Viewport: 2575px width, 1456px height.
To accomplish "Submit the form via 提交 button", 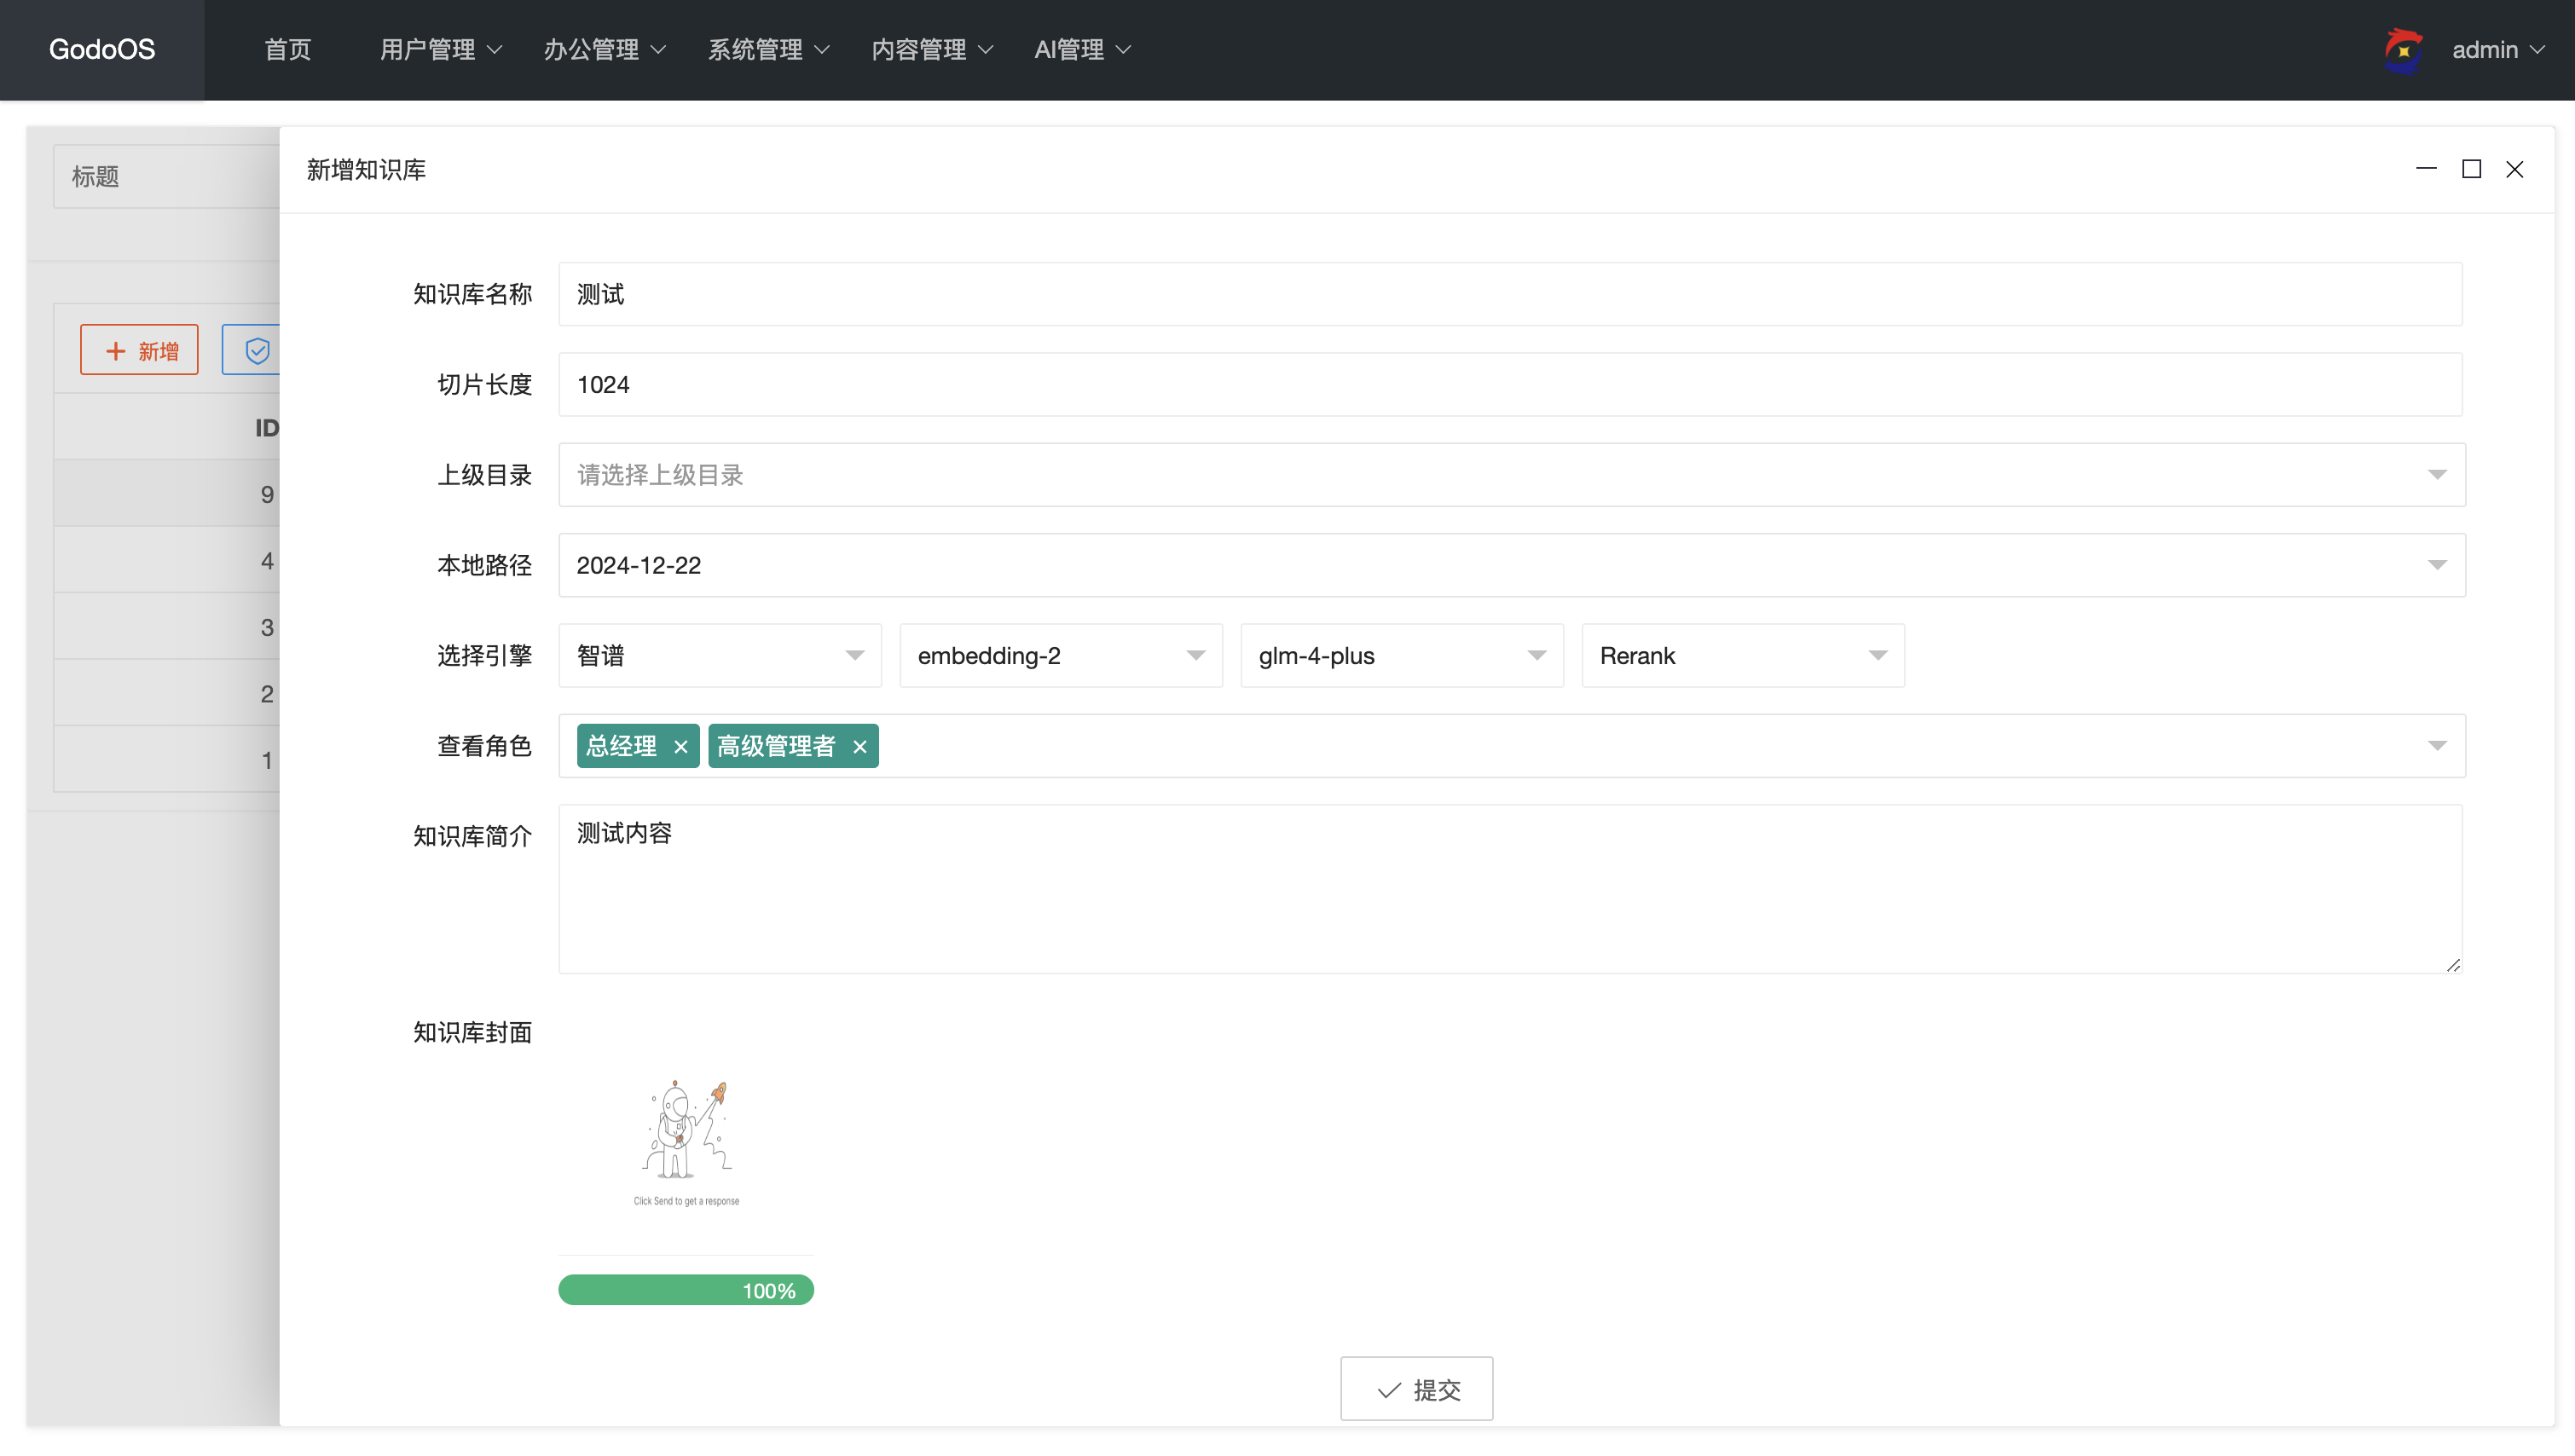I will coord(1417,1389).
